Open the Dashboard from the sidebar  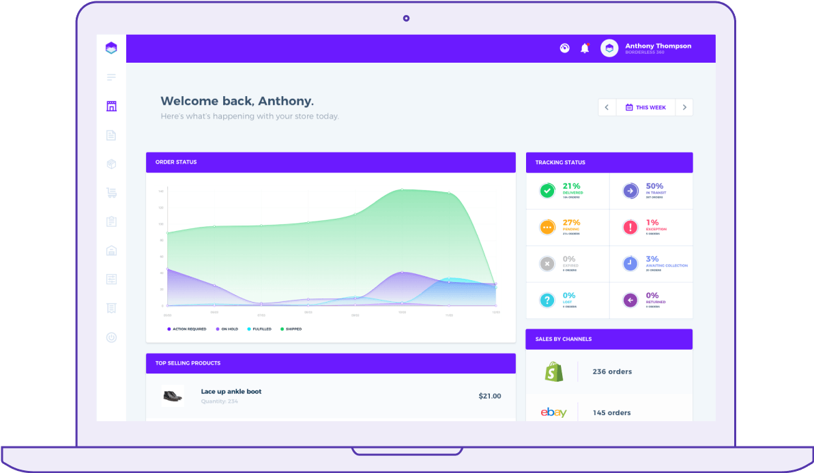tap(111, 106)
